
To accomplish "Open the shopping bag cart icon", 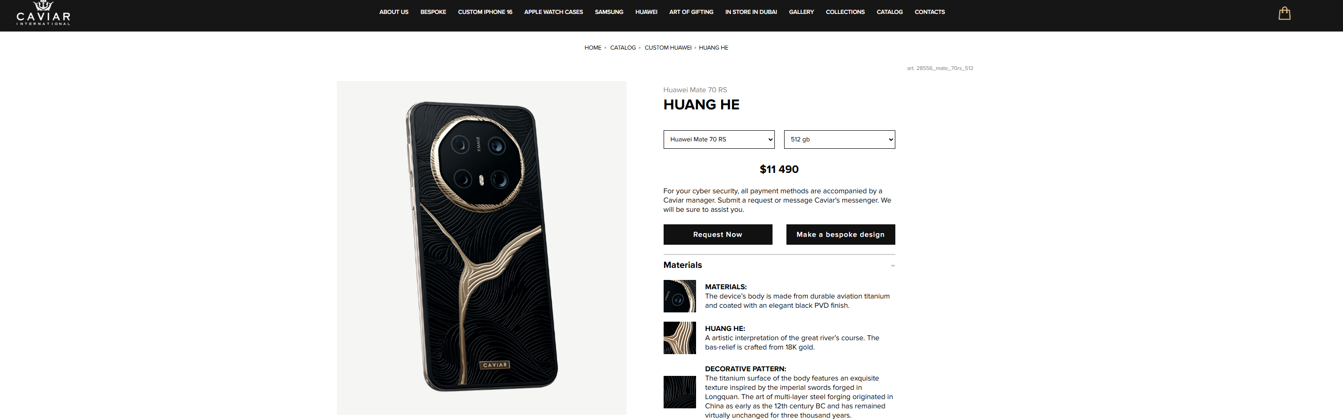I will click(1284, 13).
